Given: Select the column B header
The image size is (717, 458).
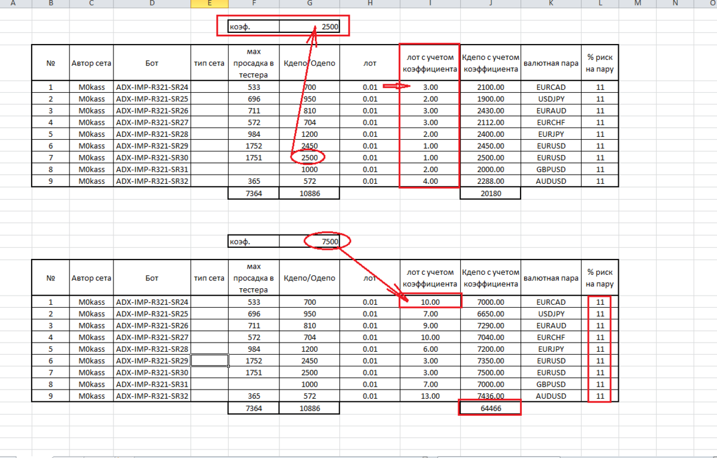Looking at the screenshot, I should click(x=50, y=4).
